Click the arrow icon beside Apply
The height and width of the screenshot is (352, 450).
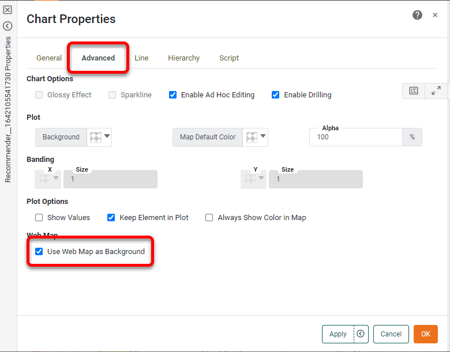[x=361, y=334]
